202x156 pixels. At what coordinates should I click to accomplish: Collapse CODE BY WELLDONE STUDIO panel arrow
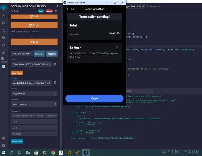tap(58, 6)
